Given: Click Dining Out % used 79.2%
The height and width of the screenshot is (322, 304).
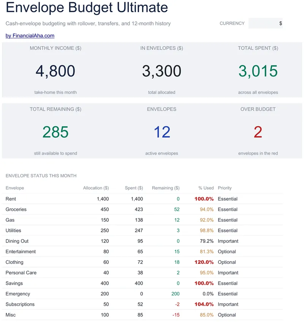Looking at the screenshot, I should (x=207, y=241).
